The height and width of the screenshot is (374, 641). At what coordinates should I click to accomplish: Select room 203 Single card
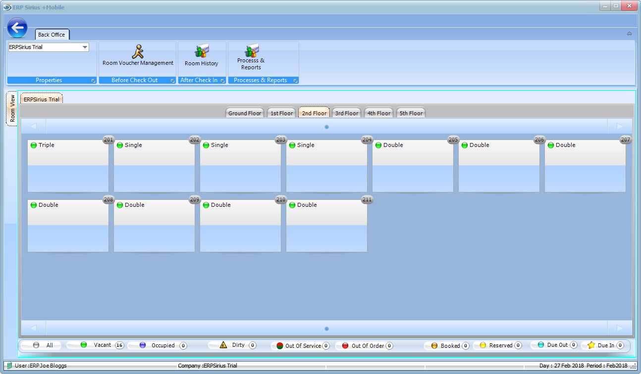pos(240,166)
